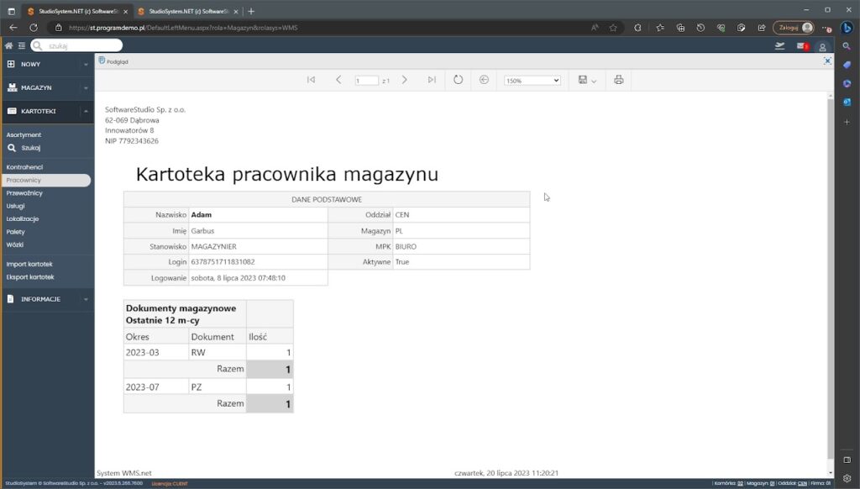The height and width of the screenshot is (489, 860).
Task: Open the mail notifications icon
Action: [801, 45]
